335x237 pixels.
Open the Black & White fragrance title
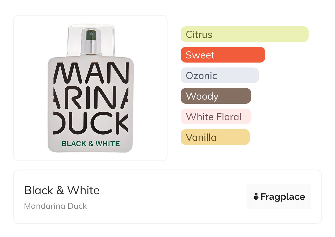[x=62, y=190]
